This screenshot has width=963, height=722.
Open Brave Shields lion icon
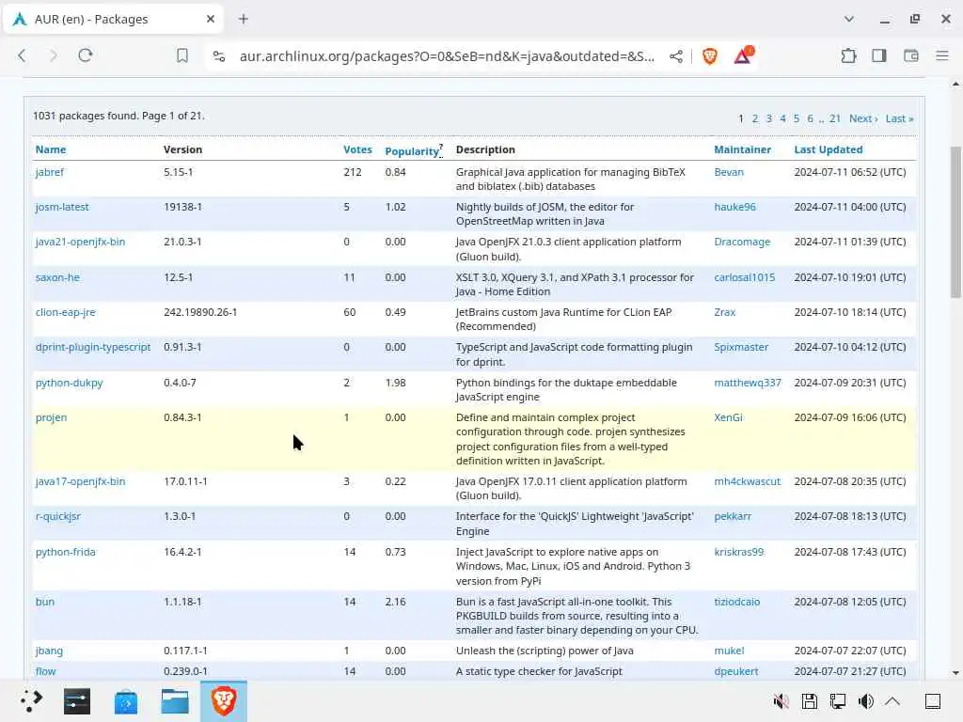(710, 56)
